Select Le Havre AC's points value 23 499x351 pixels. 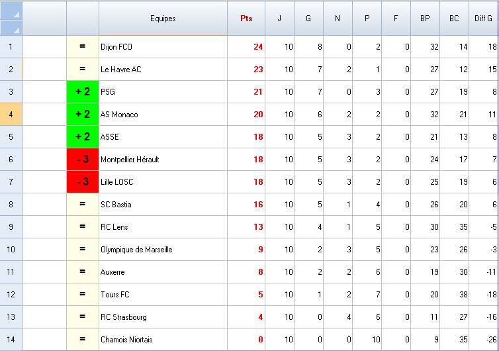257,70
